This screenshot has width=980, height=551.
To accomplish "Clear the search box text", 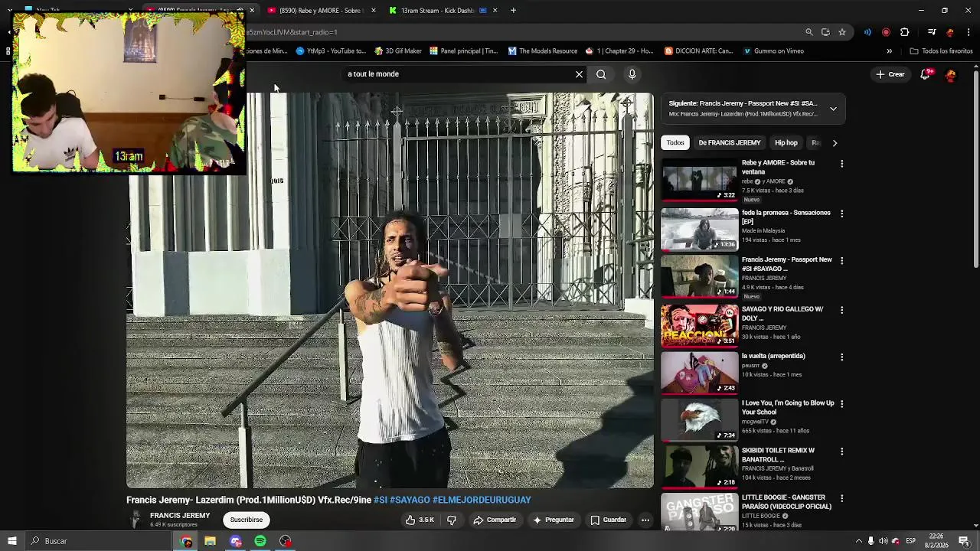I will pyautogui.click(x=579, y=74).
